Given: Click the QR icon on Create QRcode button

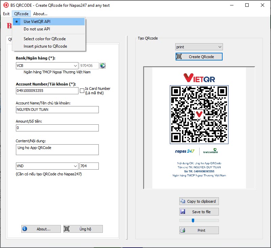Looking at the screenshot, I should click(x=179, y=57).
